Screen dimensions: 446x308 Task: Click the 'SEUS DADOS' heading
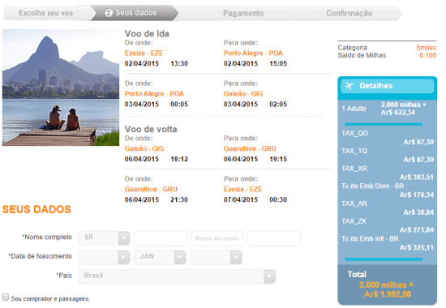pyautogui.click(x=36, y=210)
